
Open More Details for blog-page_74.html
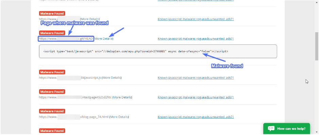coord(119,117)
